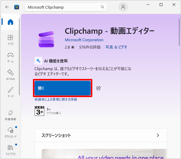Minimize the Microsoft Store window

tap(148, 5)
